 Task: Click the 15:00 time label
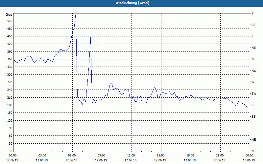tap(160, 155)
